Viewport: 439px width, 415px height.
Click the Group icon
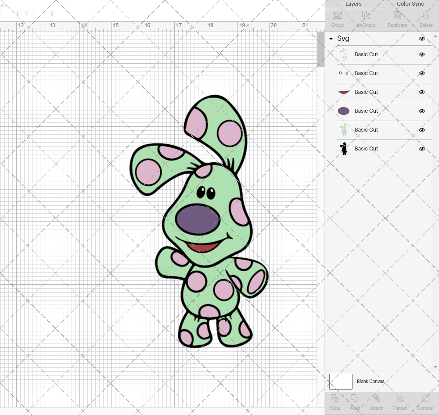(337, 16)
